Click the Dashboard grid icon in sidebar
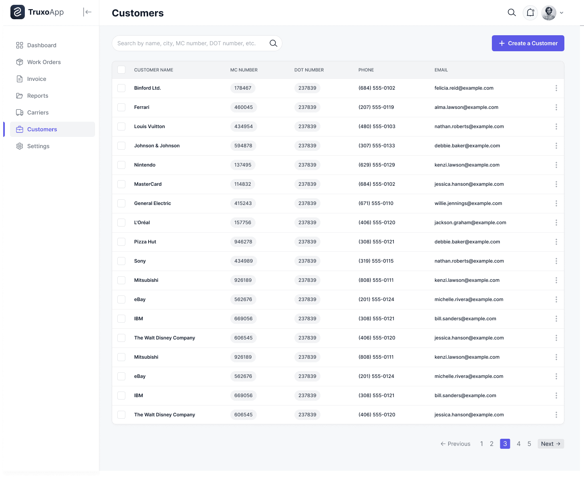 tap(20, 45)
